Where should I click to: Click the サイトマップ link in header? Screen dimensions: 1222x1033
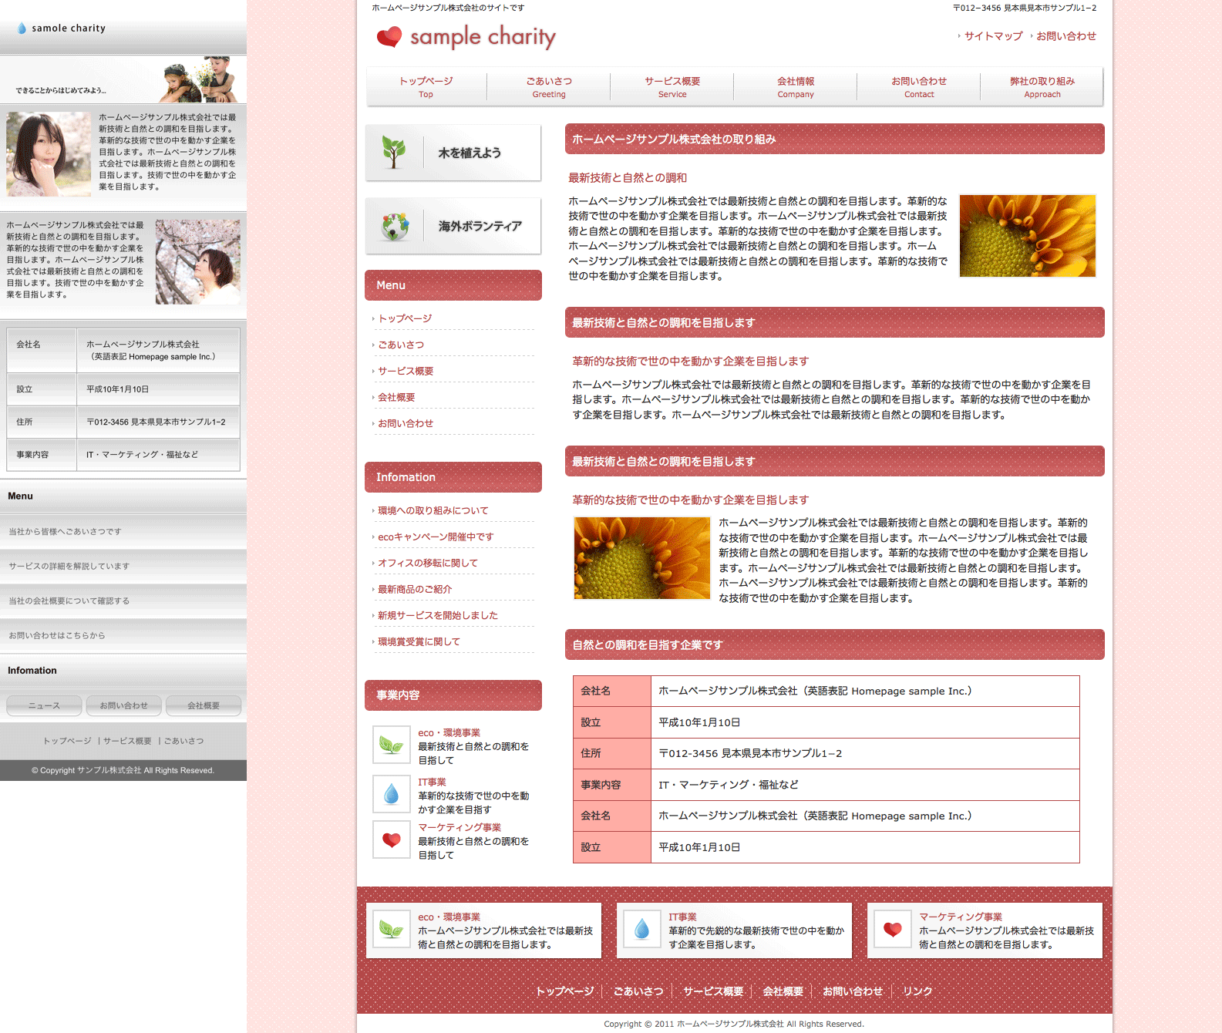point(993,36)
